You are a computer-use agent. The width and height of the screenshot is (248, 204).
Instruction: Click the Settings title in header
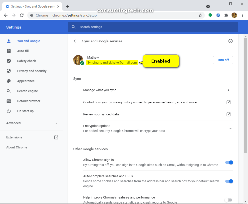tap(13, 27)
